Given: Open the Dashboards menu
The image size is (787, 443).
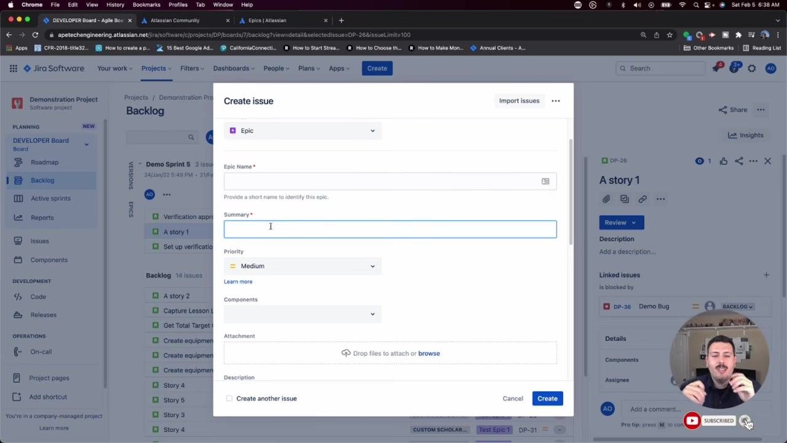Looking at the screenshot, I should click(234, 68).
